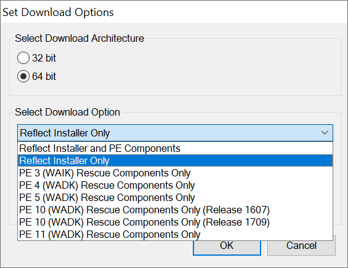Image resolution: width=348 pixels, height=268 pixels.
Task: Choose highlighted Reflect Installer Only list item
Action: [175, 160]
